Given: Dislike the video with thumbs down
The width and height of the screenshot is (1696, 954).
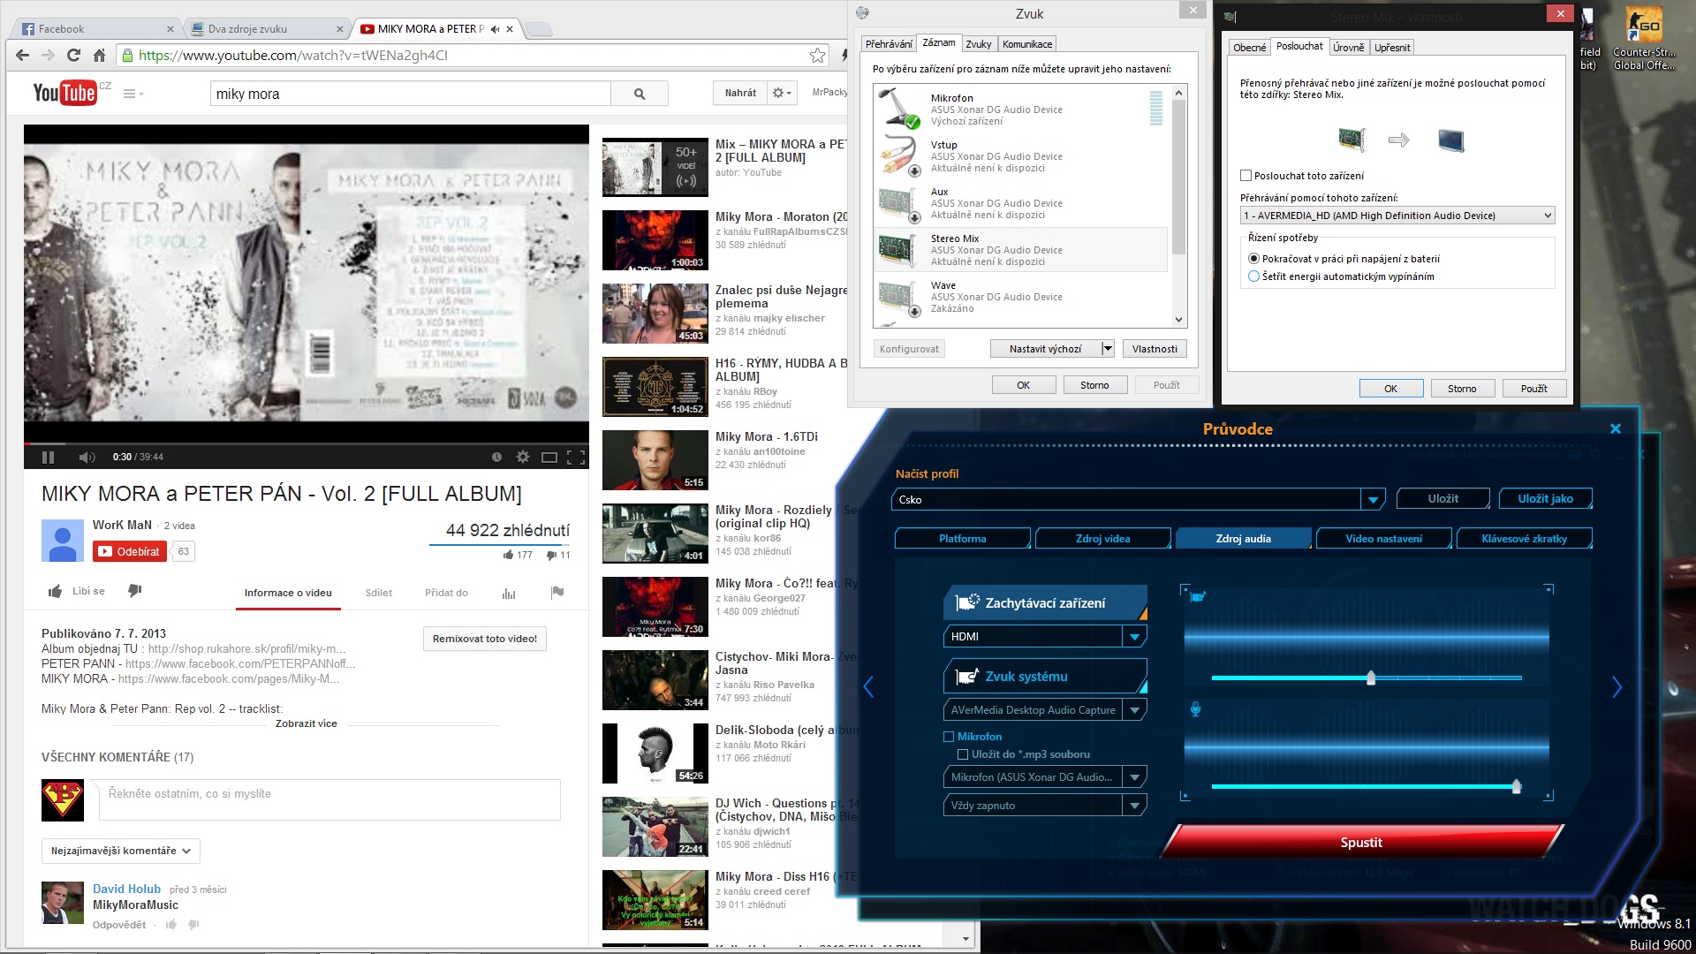Looking at the screenshot, I should pyautogui.click(x=134, y=591).
